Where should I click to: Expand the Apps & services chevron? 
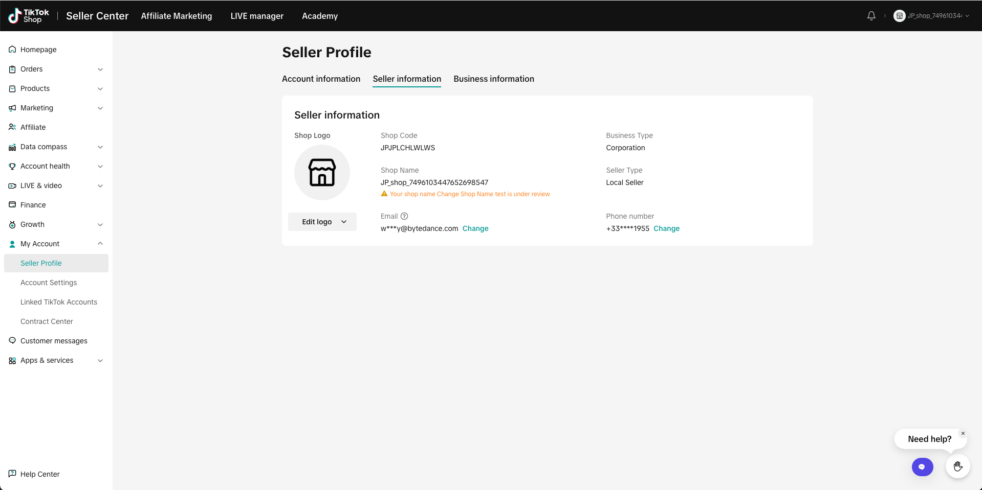100,360
